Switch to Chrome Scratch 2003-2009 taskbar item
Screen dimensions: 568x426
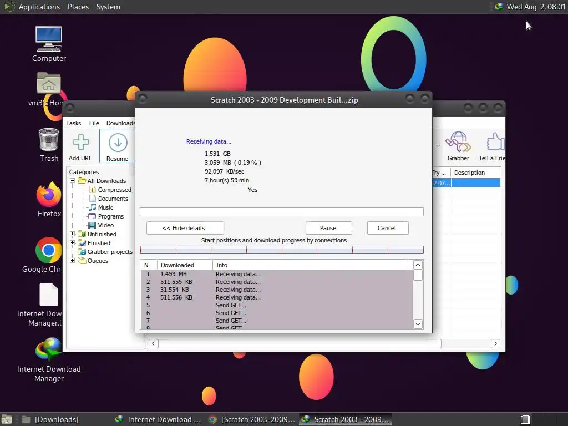click(252, 419)
